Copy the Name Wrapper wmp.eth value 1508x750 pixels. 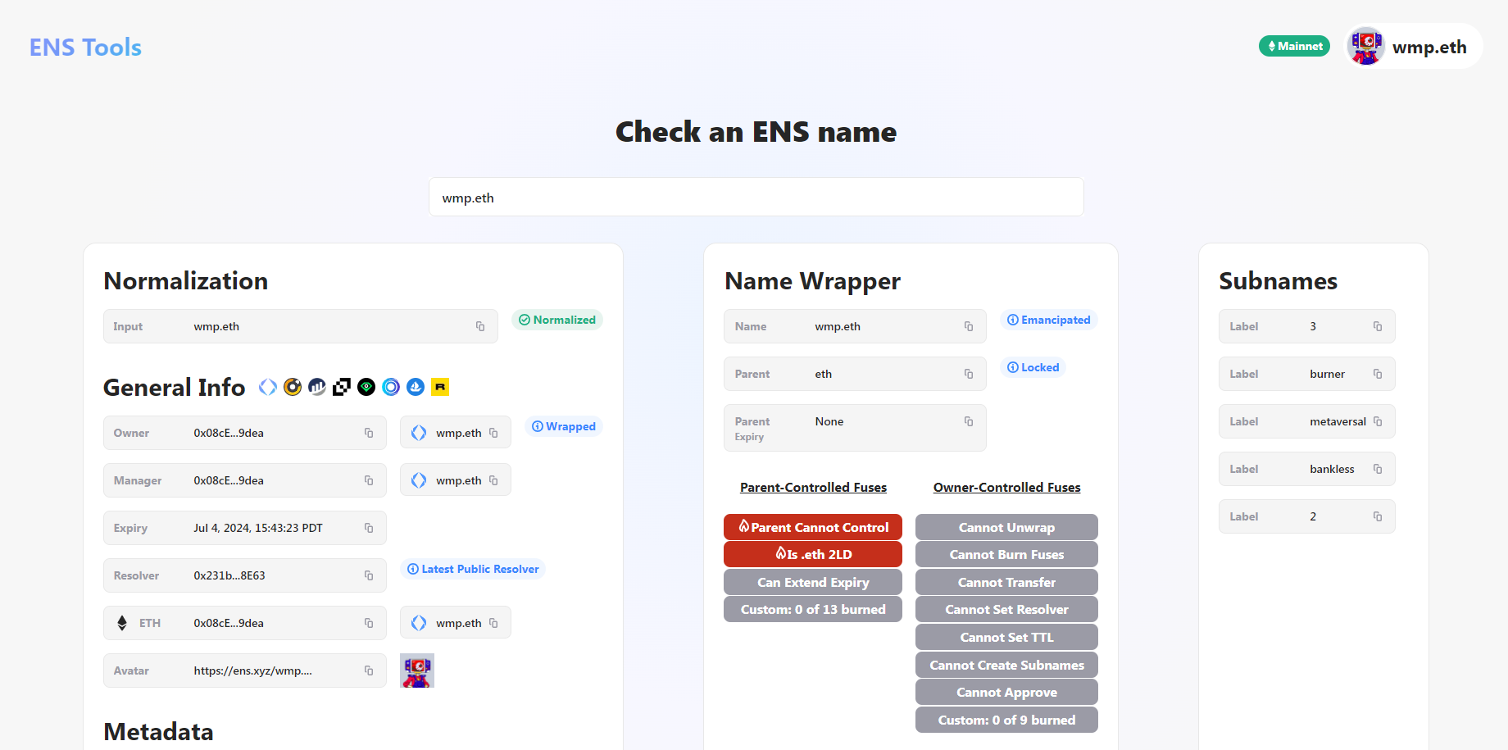(x=968, y=325)
